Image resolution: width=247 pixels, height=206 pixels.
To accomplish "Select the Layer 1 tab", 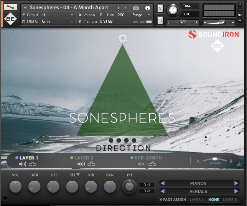I will pyautogui.click(x=27, y=158).
